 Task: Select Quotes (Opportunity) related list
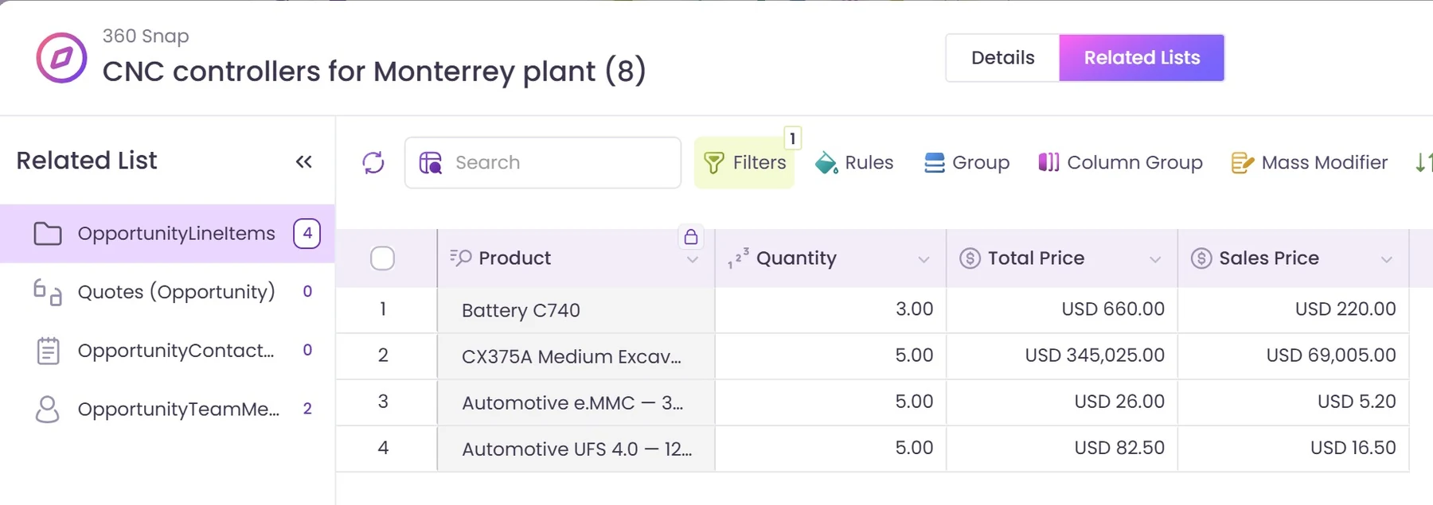pos(167,292)
